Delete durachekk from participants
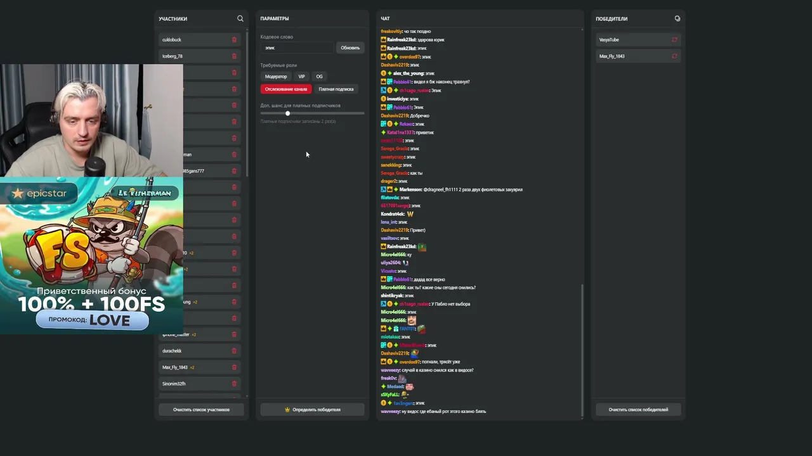The width and height of the screenshot is (812, 456). click(x=234, y=351)
